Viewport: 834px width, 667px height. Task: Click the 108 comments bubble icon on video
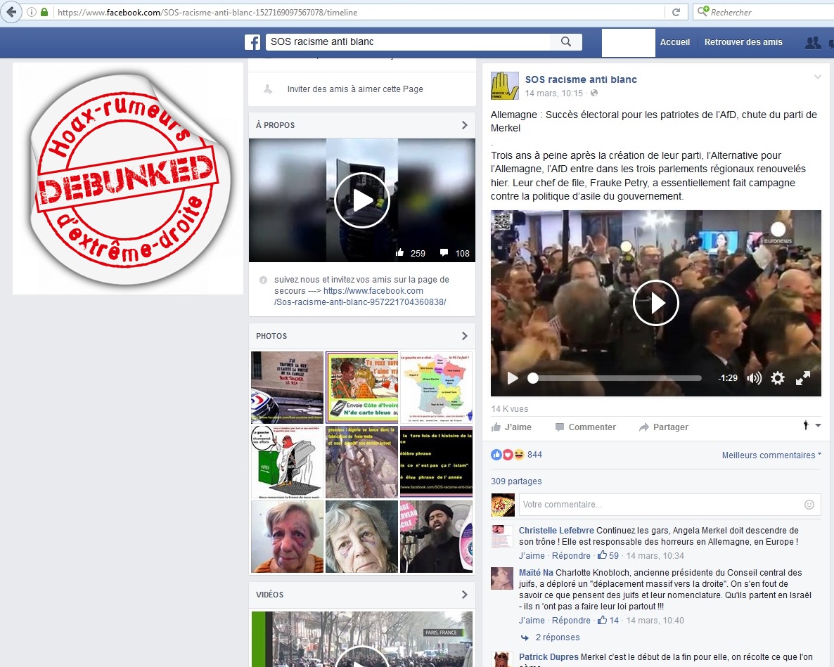[x=444, y=252]
